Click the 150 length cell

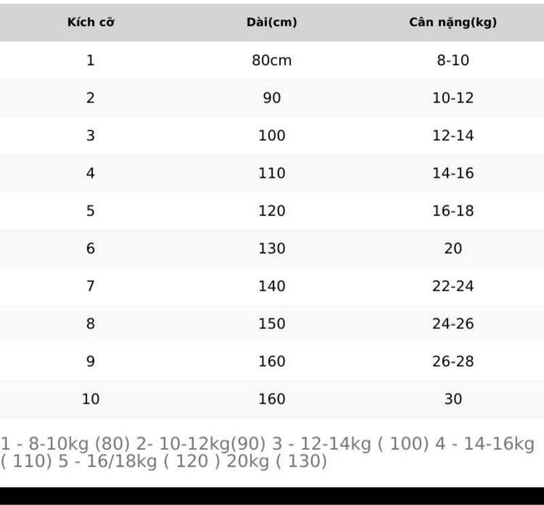[x=271, y=324]
